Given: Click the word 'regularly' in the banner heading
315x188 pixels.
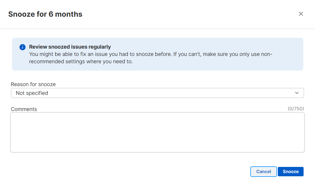Looking at the screenshot, I should coord(100,47).
